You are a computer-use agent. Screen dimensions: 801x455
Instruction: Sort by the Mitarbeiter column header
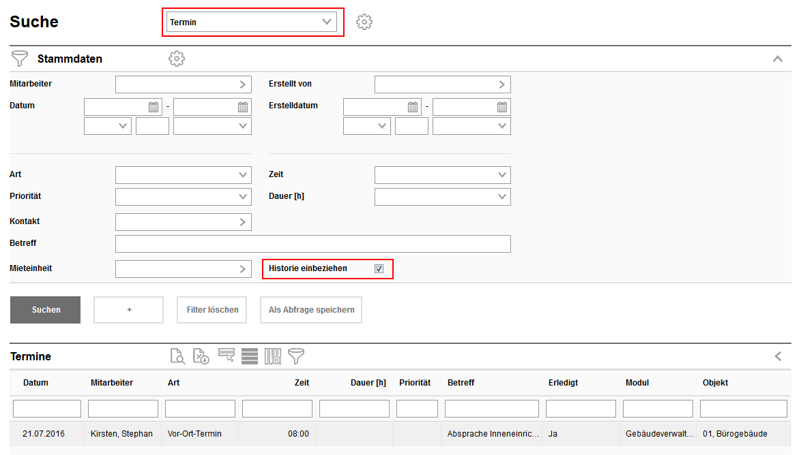click(x=112, y=383)
